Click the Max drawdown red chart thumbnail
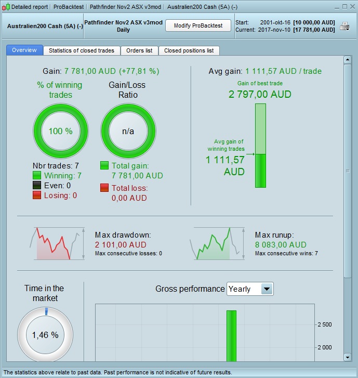 point(57,243)
